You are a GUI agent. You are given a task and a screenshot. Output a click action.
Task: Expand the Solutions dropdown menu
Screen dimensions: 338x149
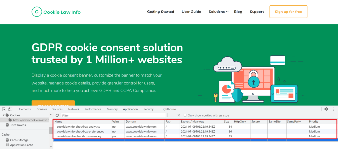click(219, 12)
